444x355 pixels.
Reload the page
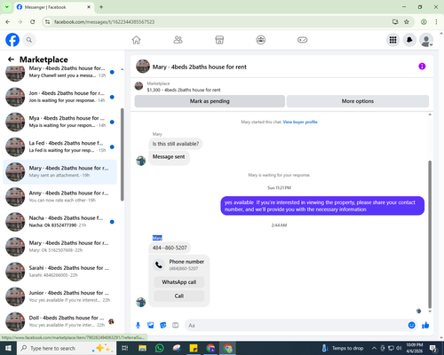[33, 22]
